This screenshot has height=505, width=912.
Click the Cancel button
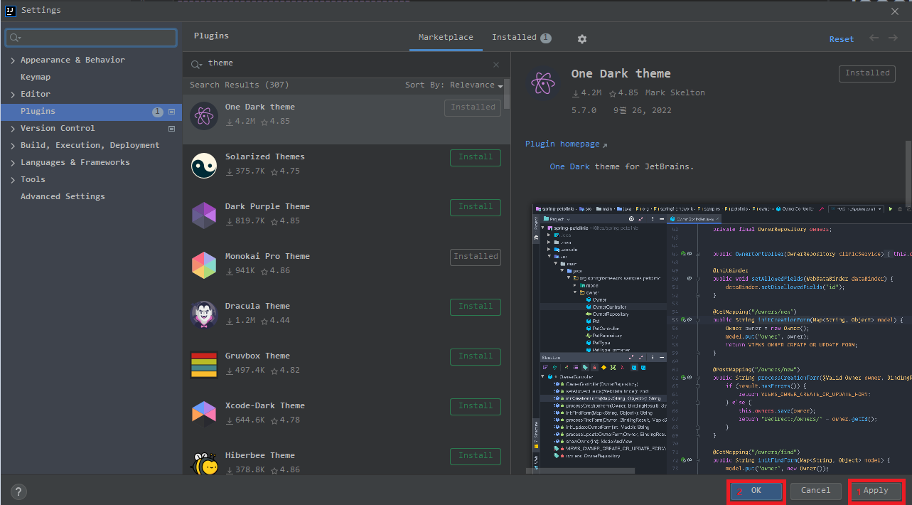(815, 491)
